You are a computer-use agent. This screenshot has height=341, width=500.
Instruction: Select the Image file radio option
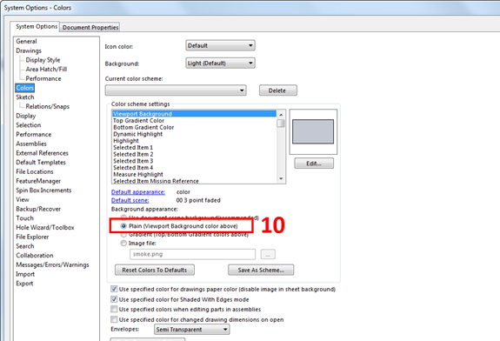click(123, 243)
